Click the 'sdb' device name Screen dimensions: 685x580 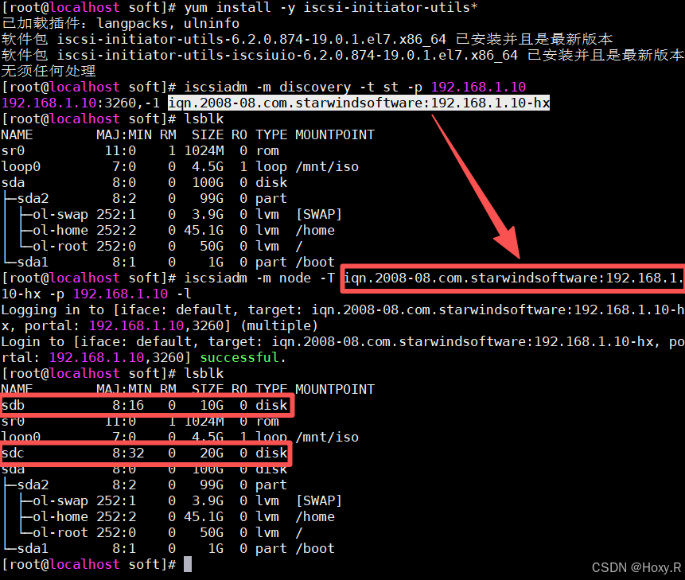coord(13,405)
